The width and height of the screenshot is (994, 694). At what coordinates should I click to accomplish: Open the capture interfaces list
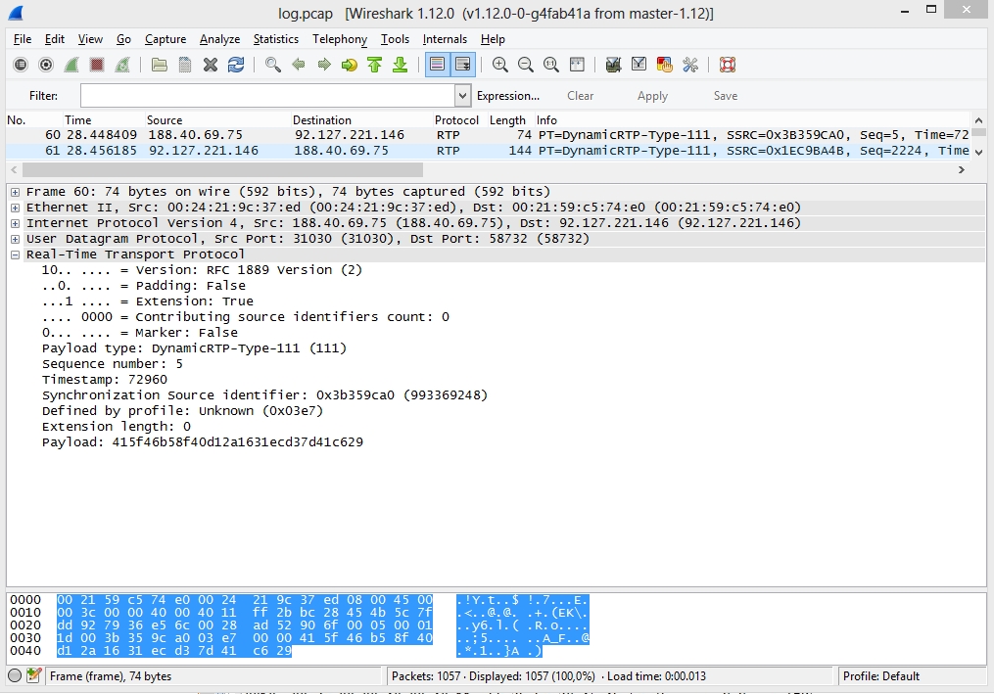21,65
